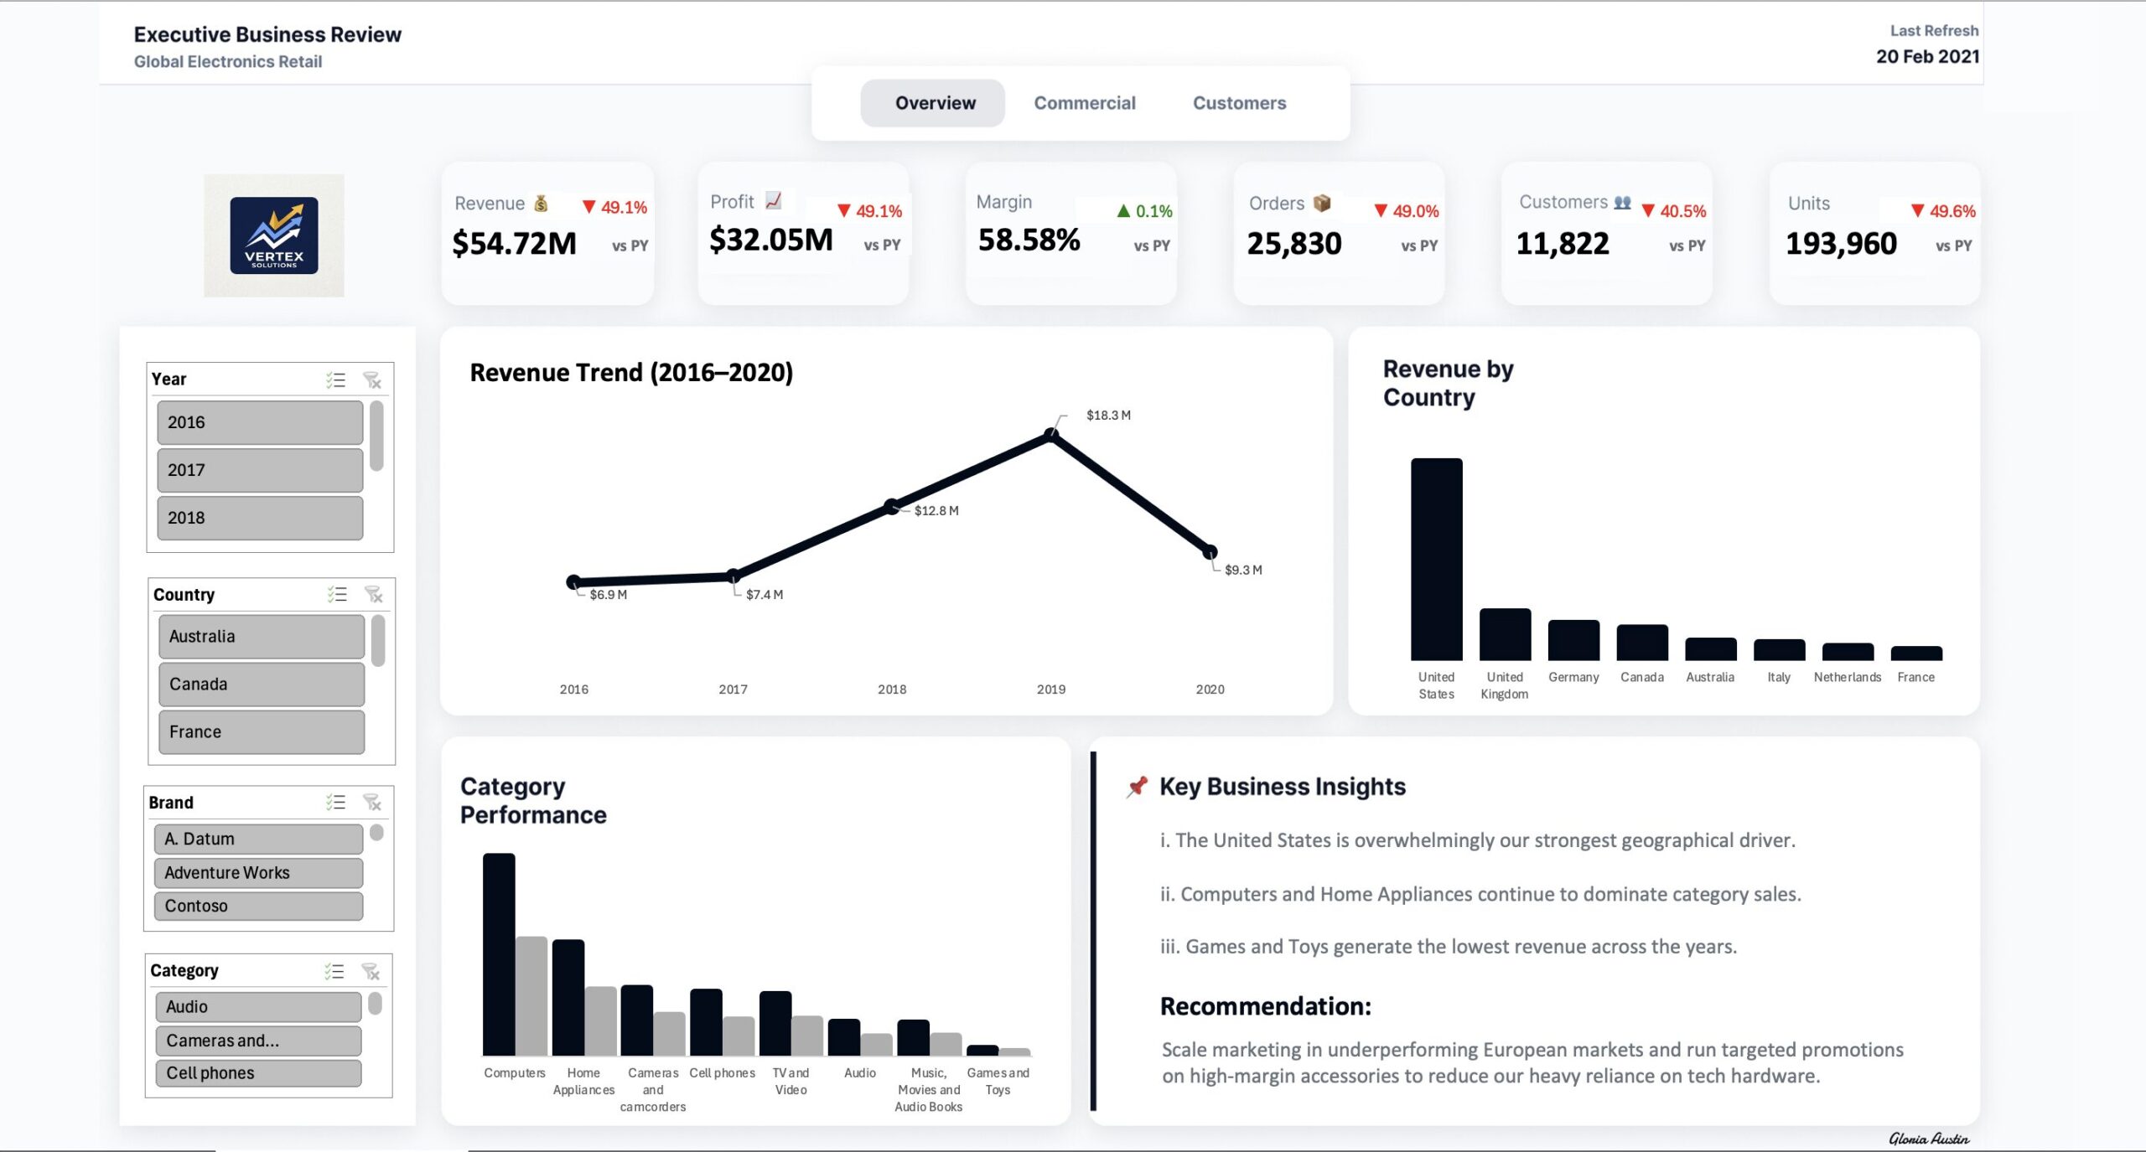The height and width of the screenshot is (1152, 2146).
Task: Toggle multi-select on the Country slicer
Action: 337,595
